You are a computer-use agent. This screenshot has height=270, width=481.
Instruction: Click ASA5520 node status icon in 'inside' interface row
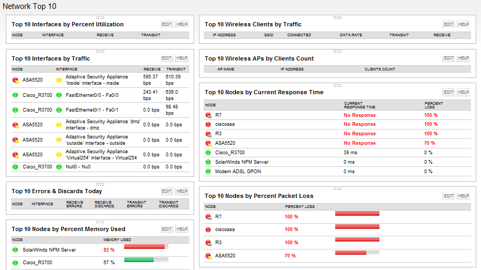(15, 80)
